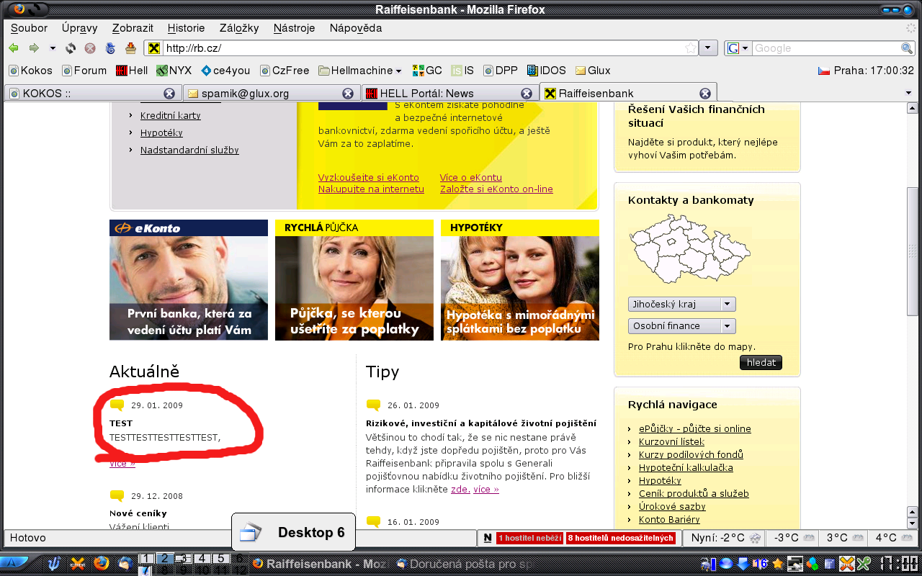The image size is (922, 576).
Task: Open the Nástroje menu
Action: 294,28
